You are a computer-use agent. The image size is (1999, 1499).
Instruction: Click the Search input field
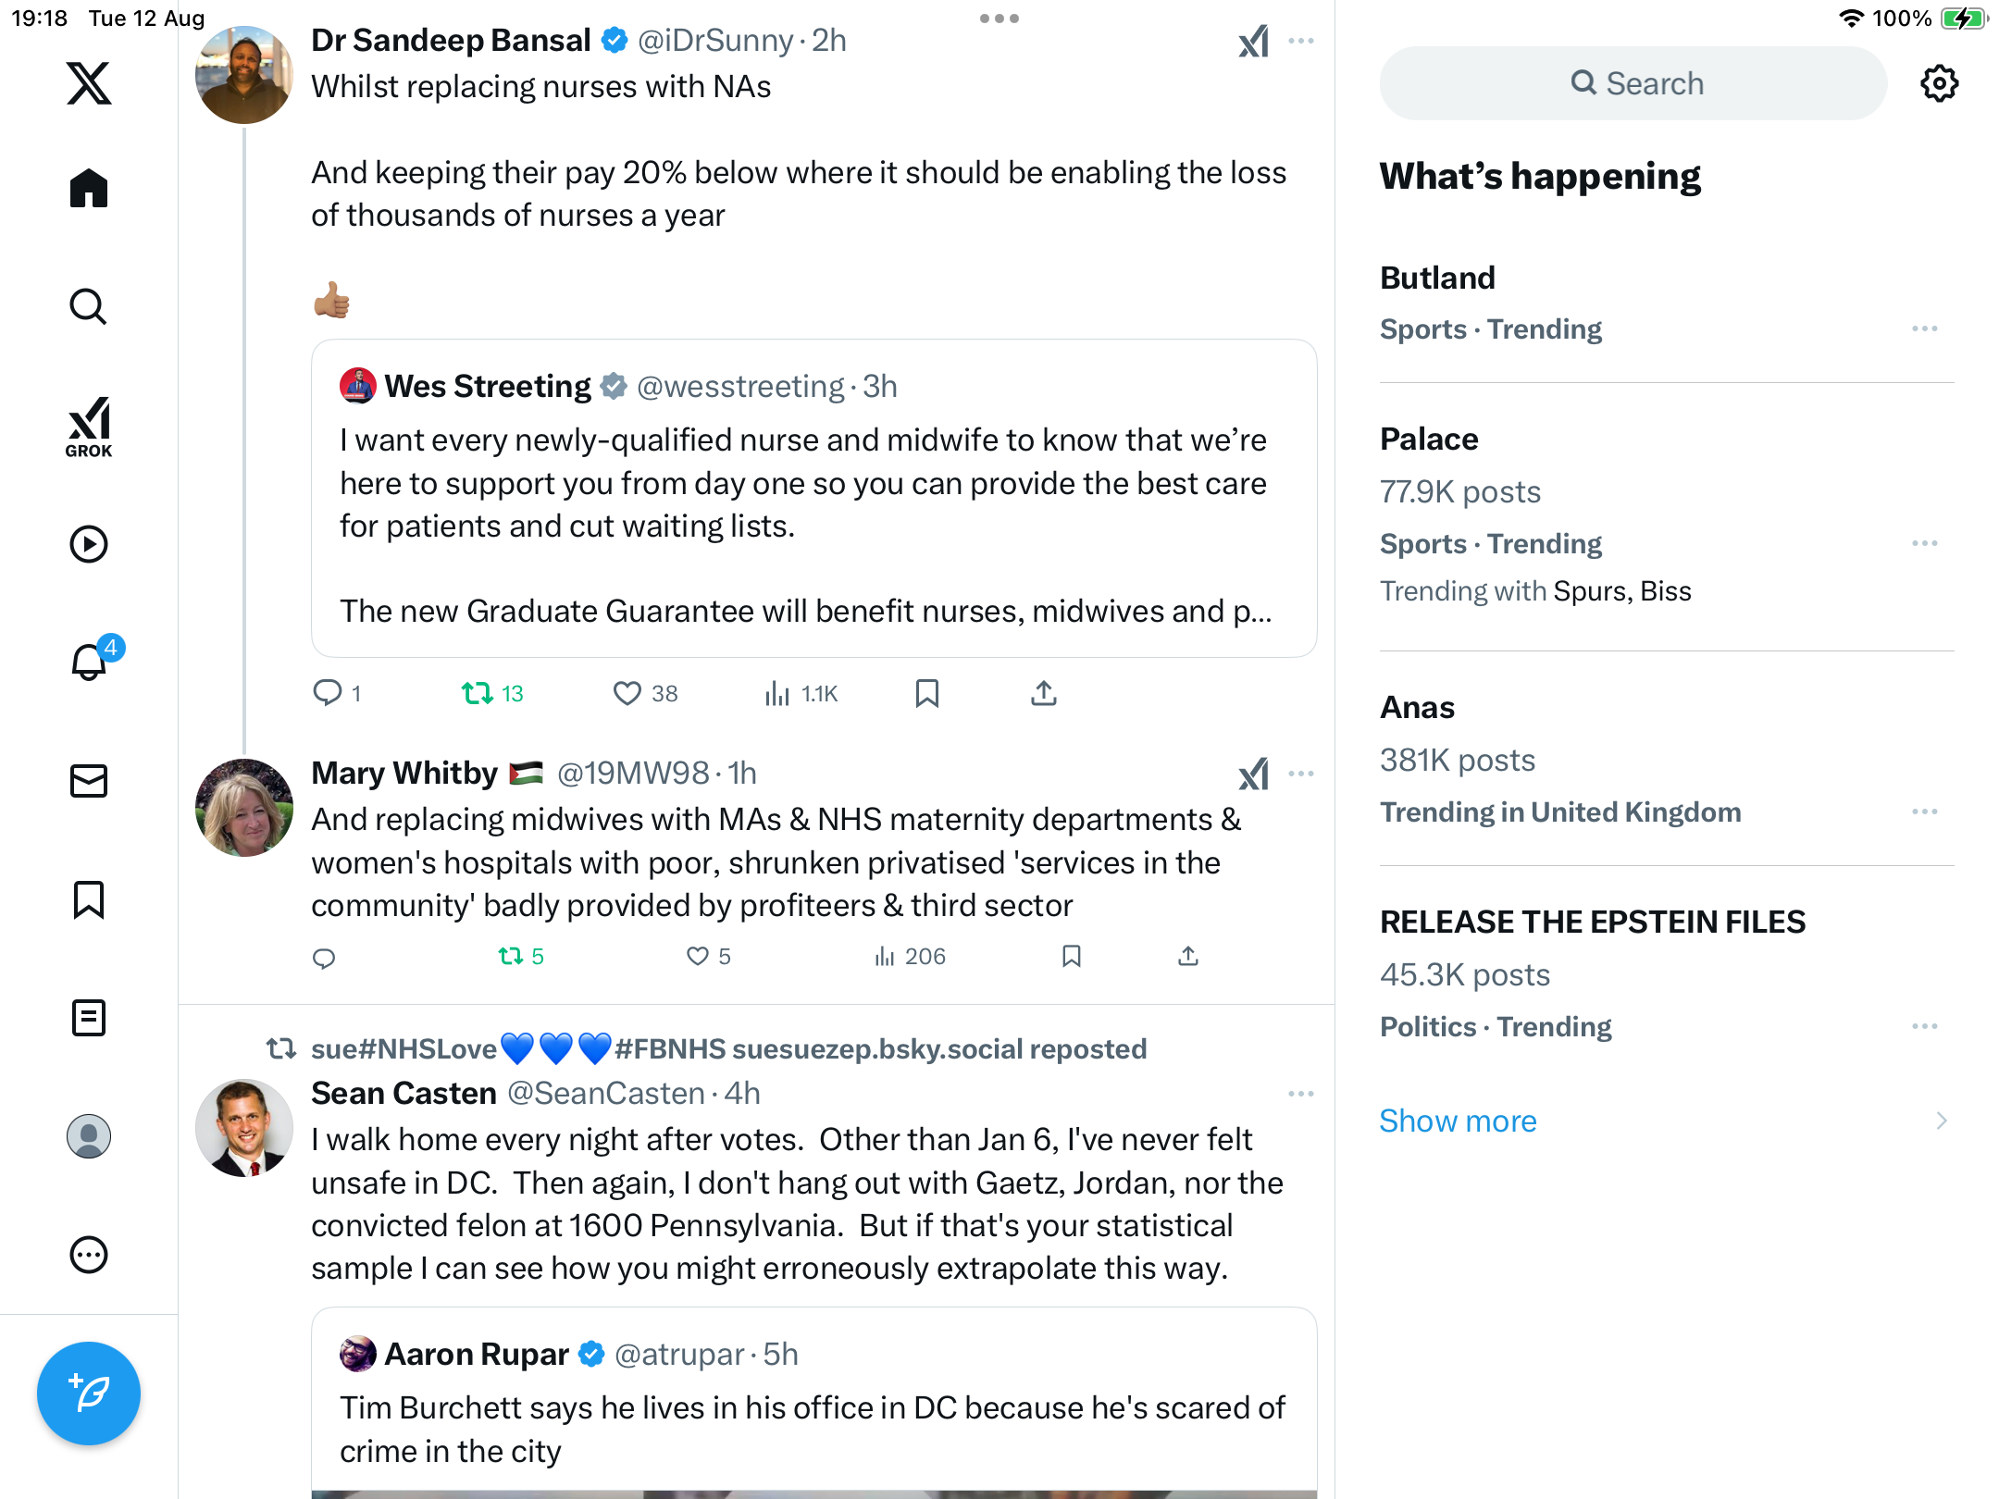(x=1633, y=83)
